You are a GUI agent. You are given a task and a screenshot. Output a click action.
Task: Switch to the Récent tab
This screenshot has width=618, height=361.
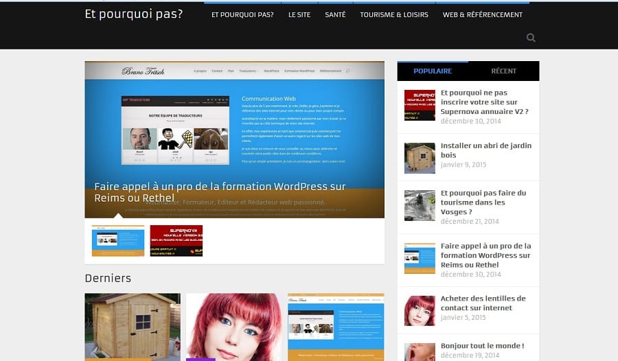click(503, 71)
